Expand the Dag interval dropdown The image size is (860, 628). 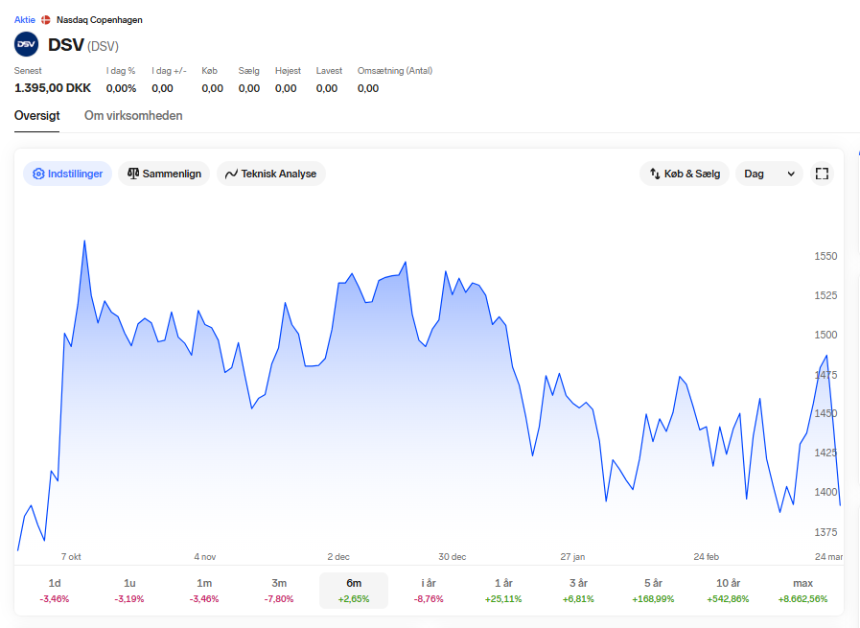point(769,174)
